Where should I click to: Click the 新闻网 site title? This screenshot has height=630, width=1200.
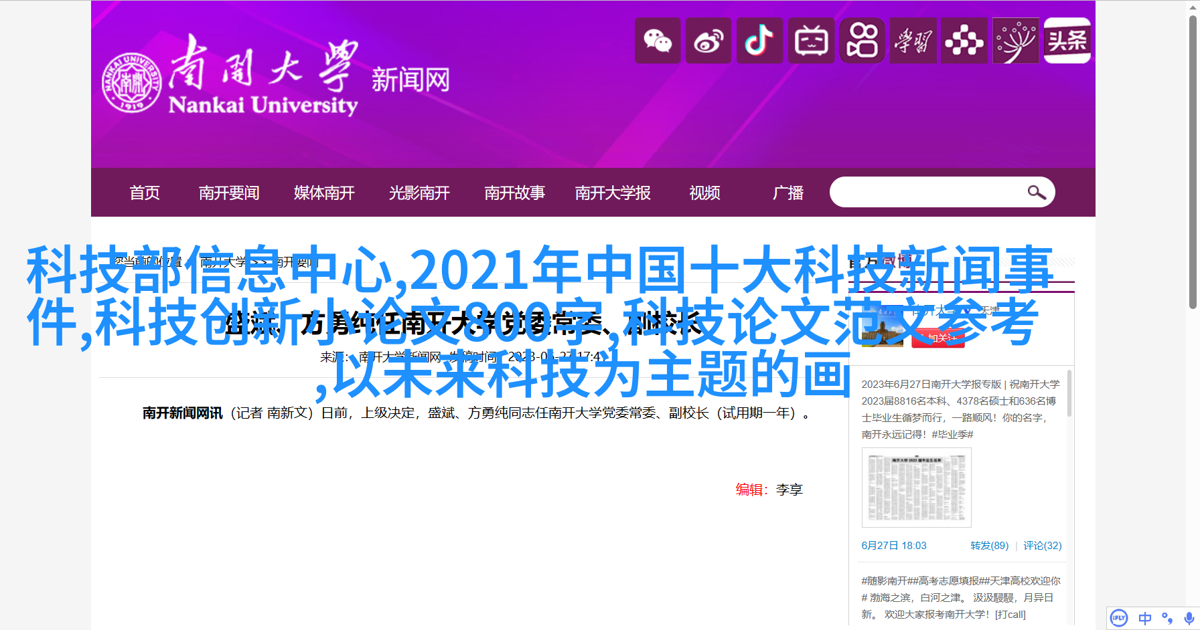(410, 80)
